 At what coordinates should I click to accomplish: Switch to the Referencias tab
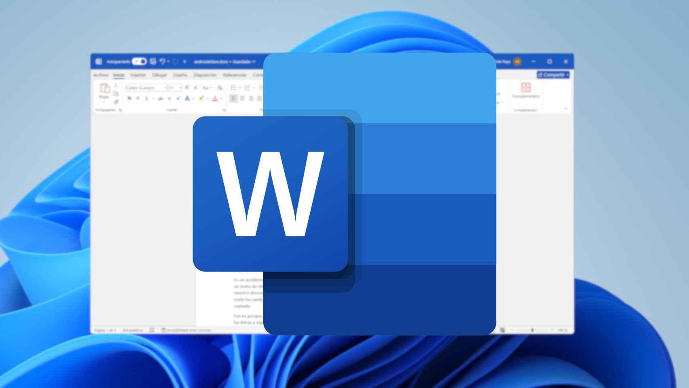tap(235, 75)
